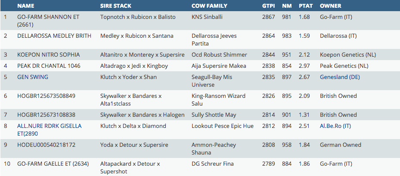Screen dimensions: 400x176
Task: Open the GEN SWING link
Action: click(x=33, y=77)
